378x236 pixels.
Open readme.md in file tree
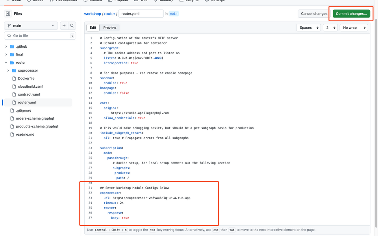pos(25,135)
